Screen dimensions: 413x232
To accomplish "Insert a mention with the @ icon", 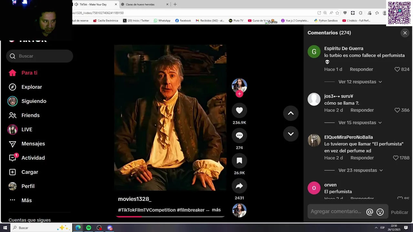I will point(370,212).
